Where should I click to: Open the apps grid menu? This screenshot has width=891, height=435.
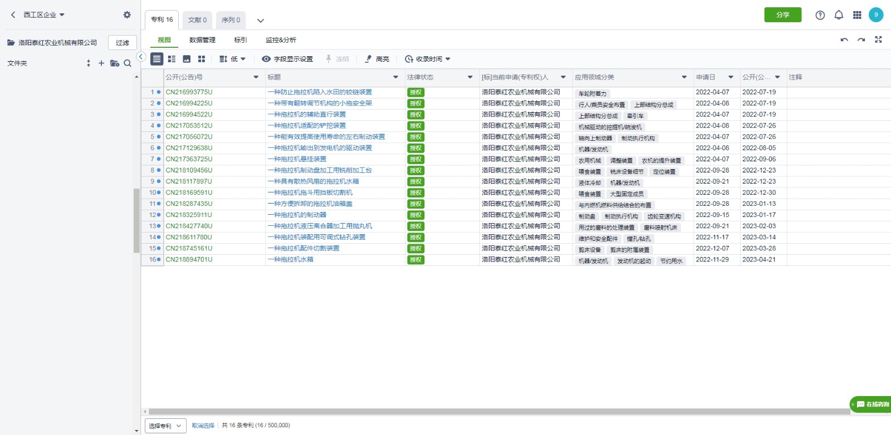point(857,15)
